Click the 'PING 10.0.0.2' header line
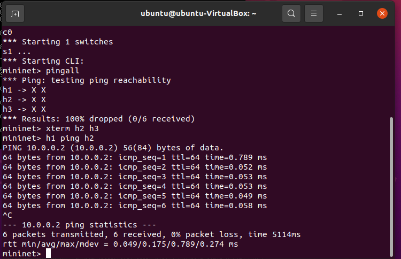 (x=112, y=148)
